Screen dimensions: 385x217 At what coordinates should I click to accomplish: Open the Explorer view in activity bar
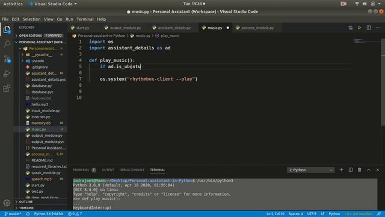click(x=7, y=30)
